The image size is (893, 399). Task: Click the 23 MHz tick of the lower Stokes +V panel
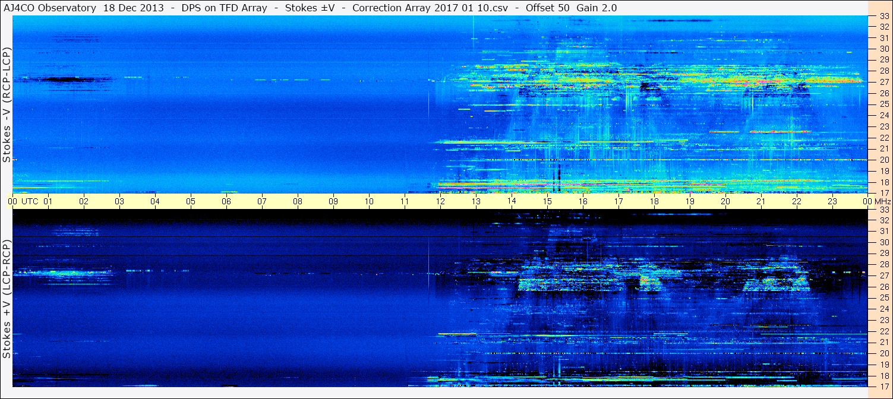coord(883,320)
